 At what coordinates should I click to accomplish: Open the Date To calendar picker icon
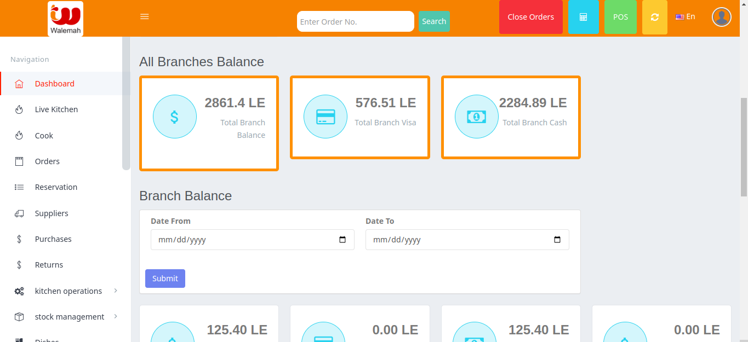click(x=557, y=240)
